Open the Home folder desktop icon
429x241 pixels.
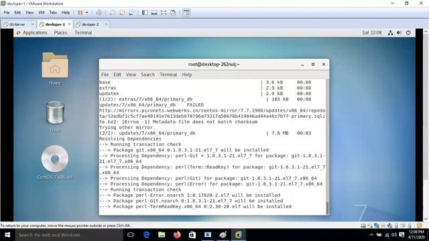55,69
